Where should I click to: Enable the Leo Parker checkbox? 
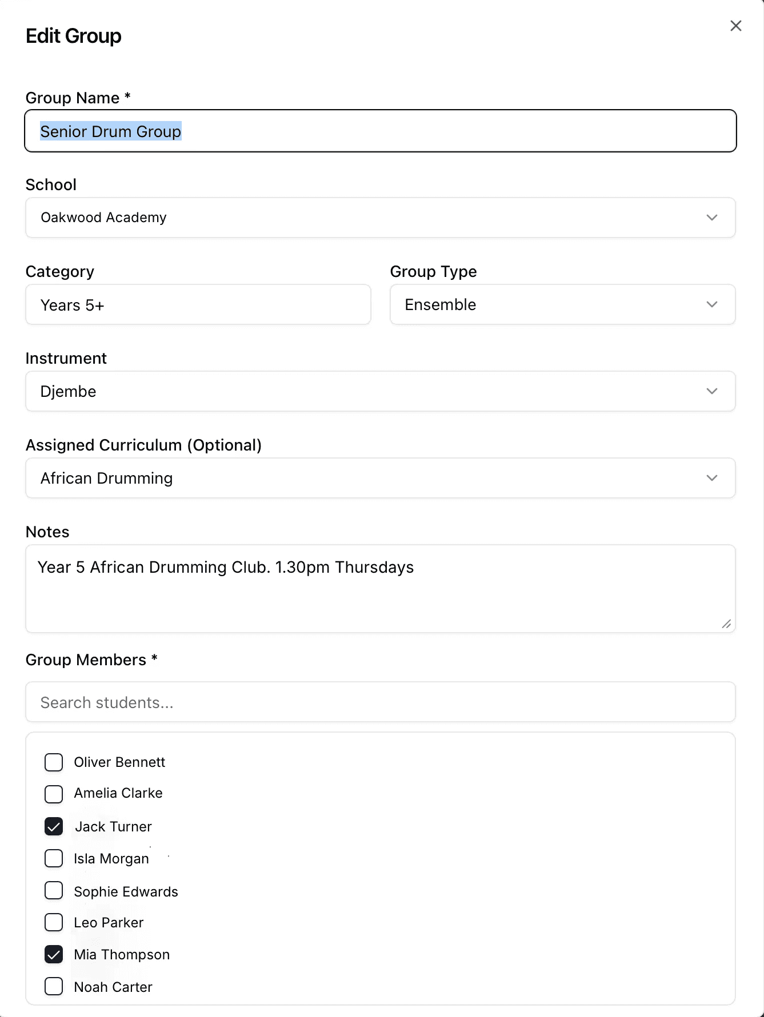(54, 922)
